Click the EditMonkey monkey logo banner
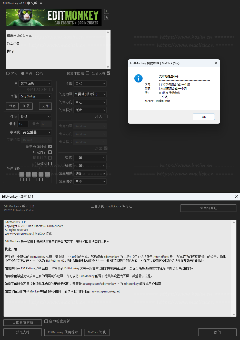240x340 pixels. tap(54, 17)
